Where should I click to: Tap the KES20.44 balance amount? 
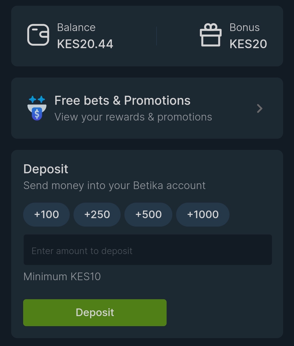click(x=85, y=44)
